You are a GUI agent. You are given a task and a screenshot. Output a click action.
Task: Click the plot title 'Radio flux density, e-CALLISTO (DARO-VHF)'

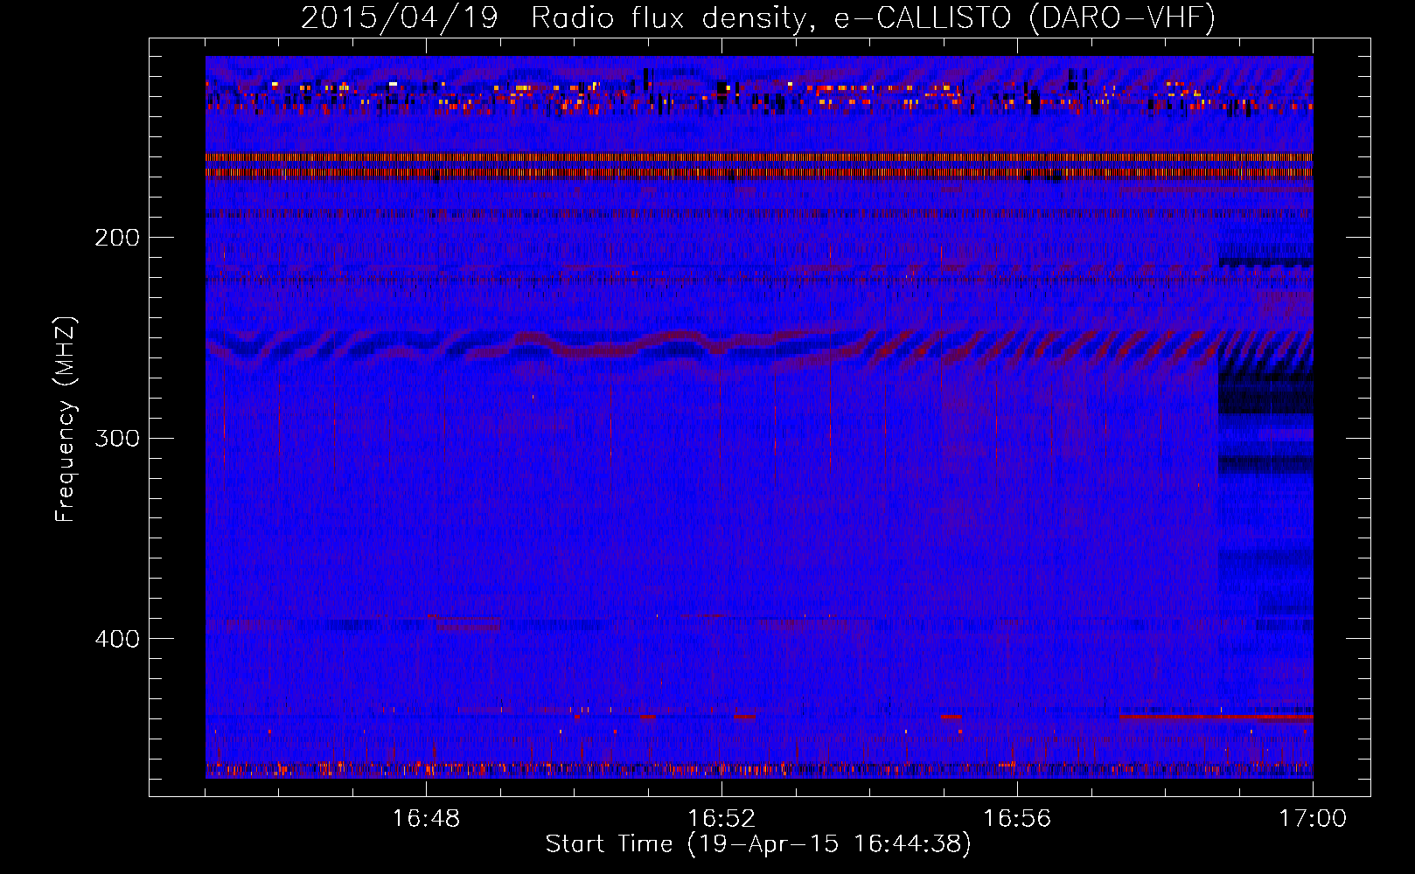pyautogui.click(x=874, y=17)
